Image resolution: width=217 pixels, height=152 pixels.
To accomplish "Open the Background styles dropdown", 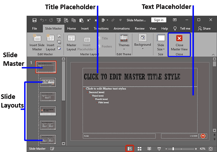I will (143, 42).
